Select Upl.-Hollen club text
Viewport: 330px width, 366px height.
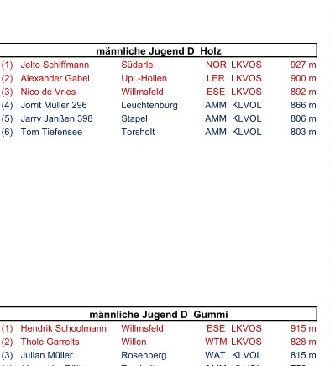[x=144, y=78]
